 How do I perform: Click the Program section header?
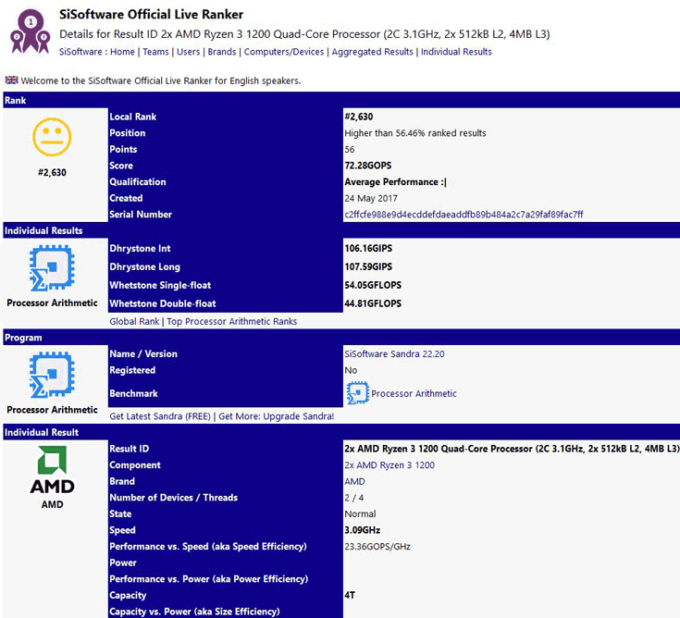[341, 338]
